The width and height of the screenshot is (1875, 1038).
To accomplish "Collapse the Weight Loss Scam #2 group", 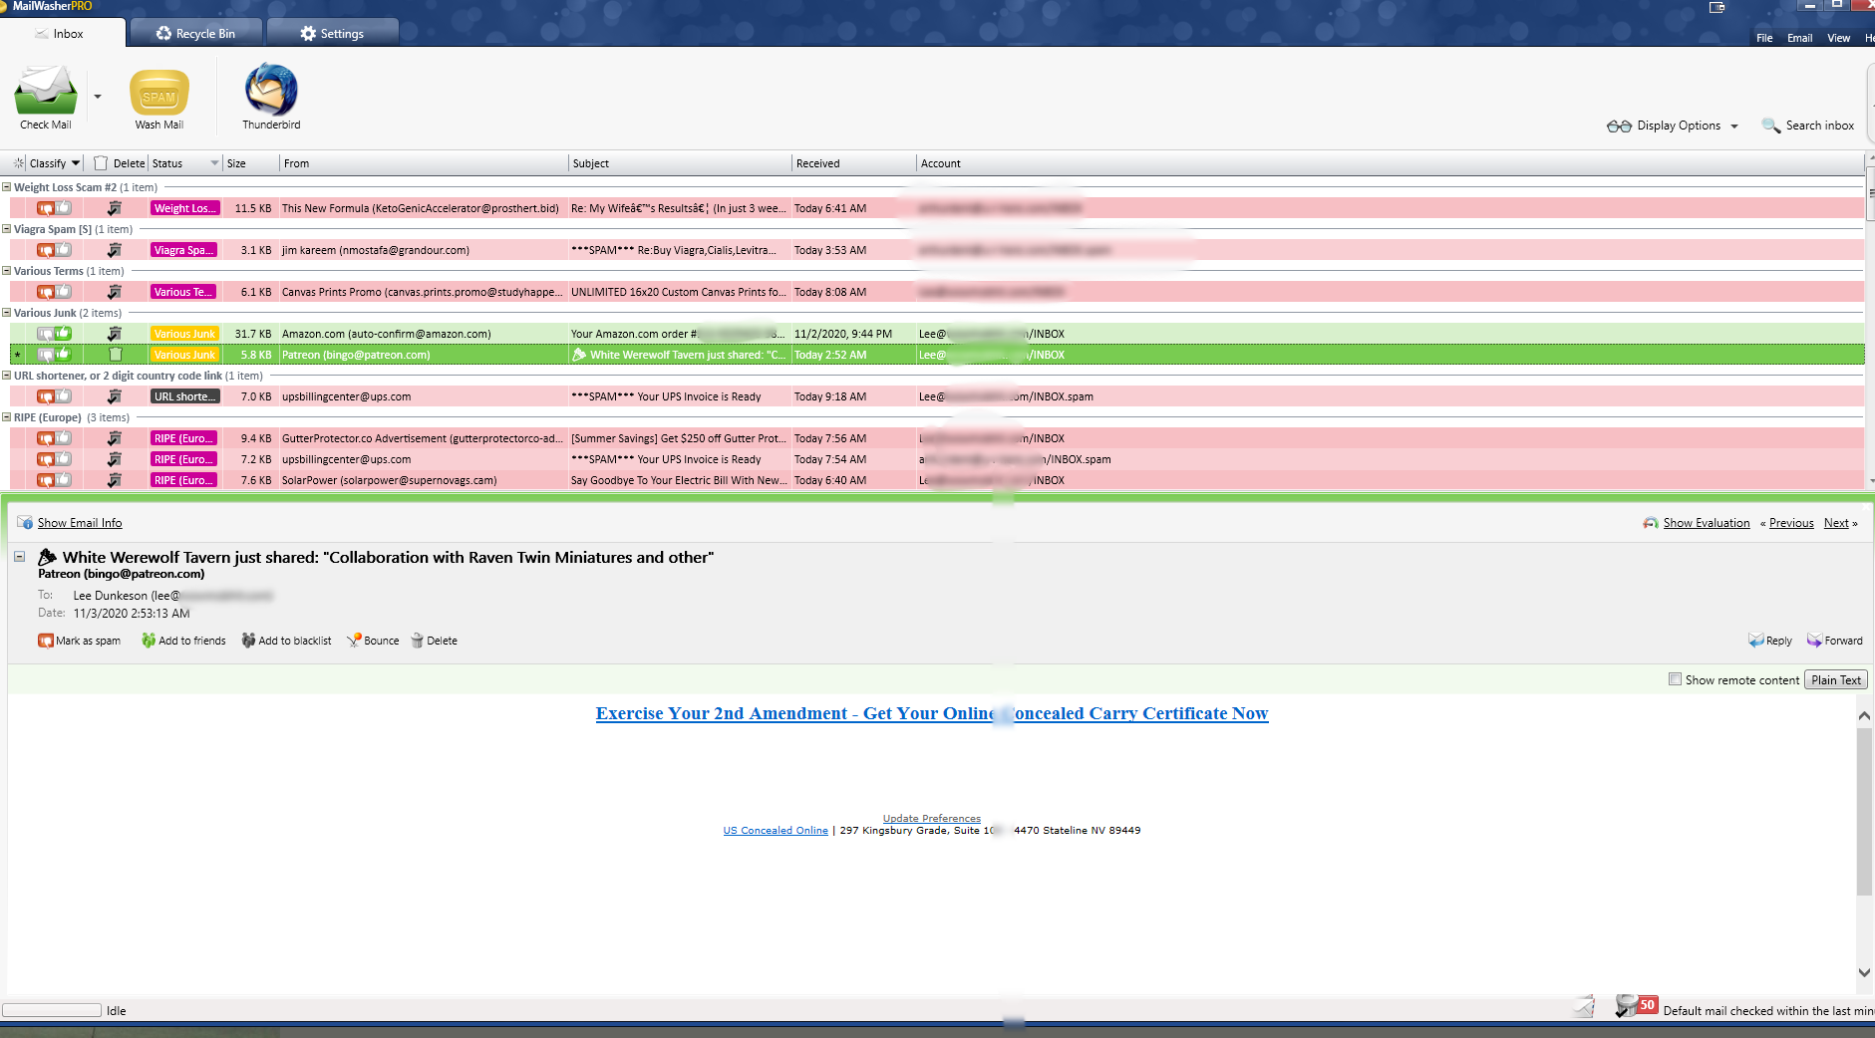I will [7, 187].
